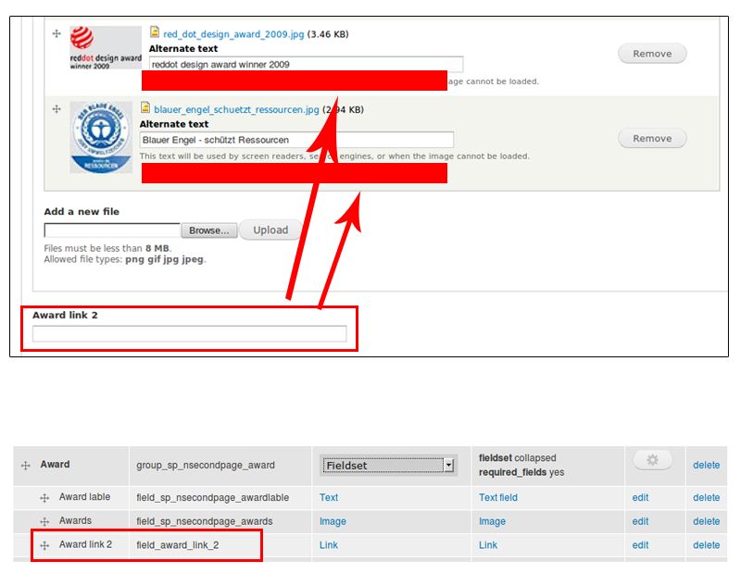This screenshot has height=586, width=741.
Task: Delete the Award link 2 field
Action: (x=706, y=545)
